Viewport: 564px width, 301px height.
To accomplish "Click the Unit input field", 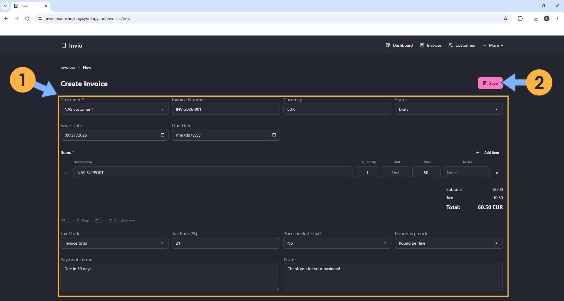I will click(396, 172).
